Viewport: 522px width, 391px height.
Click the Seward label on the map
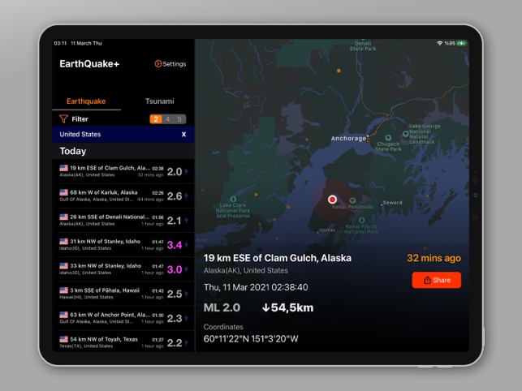point(392,202)
